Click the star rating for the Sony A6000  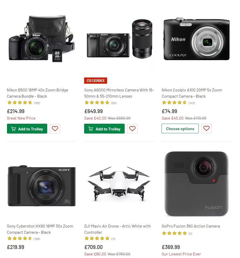pos(97,103)
